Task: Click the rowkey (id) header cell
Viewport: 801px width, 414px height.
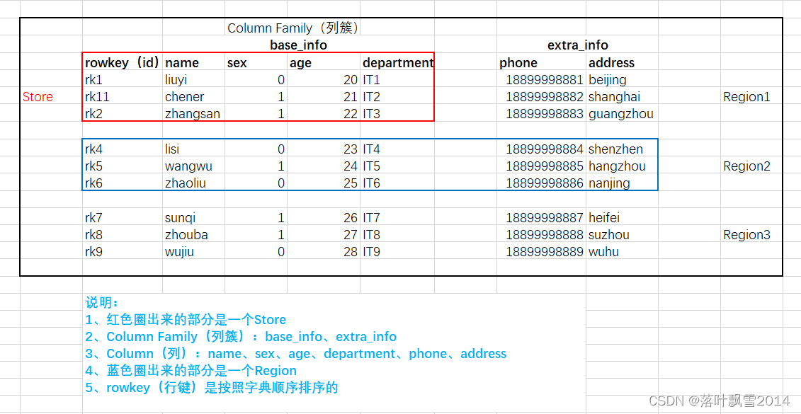Action: [x=120, y=62]
